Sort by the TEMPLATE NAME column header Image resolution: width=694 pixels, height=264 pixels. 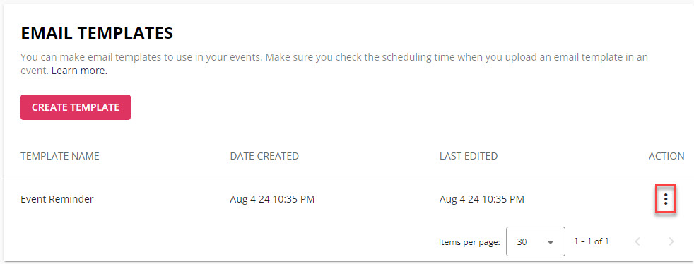60,156
